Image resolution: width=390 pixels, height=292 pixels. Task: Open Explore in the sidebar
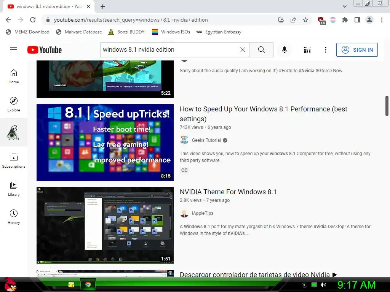pos(14,104)
